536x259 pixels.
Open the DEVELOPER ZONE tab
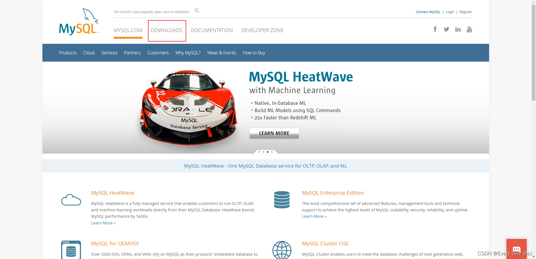point(262,30)
